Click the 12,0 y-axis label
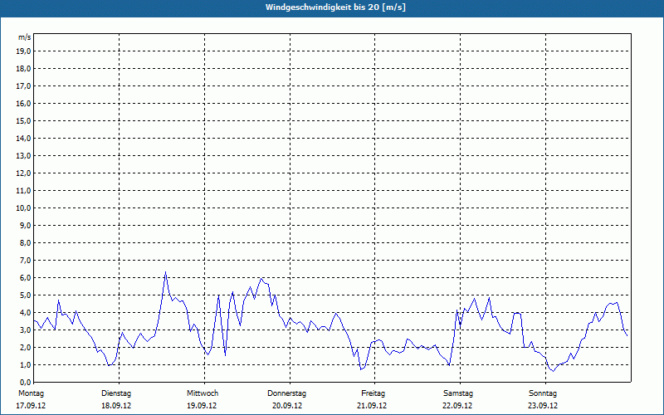Screen dimensions: 664x415 tap(22, 173)
